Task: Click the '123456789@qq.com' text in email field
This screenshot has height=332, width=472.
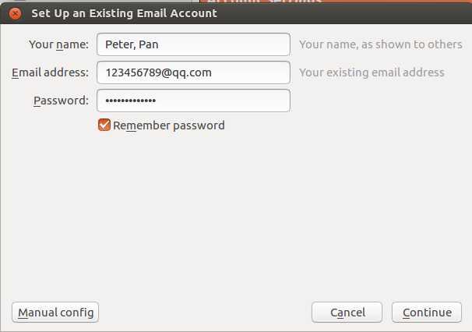Action: [158, 72]
